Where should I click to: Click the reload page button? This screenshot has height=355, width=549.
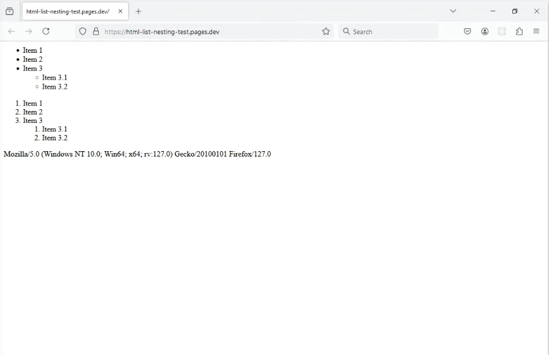pos(46,31)
